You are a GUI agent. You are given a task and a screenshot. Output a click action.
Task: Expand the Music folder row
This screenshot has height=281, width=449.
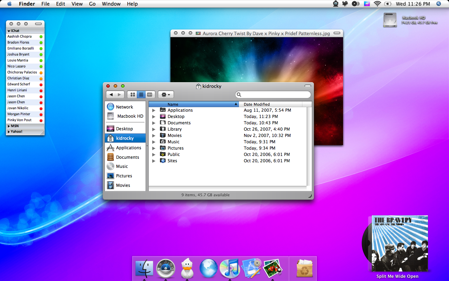tap(154, 142)
